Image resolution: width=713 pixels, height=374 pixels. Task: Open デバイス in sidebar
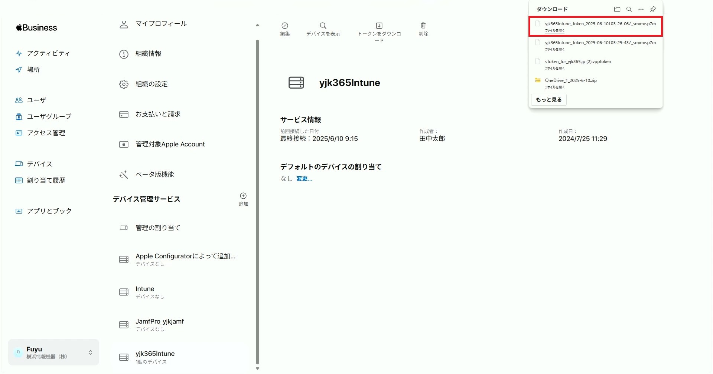(33, 164)
